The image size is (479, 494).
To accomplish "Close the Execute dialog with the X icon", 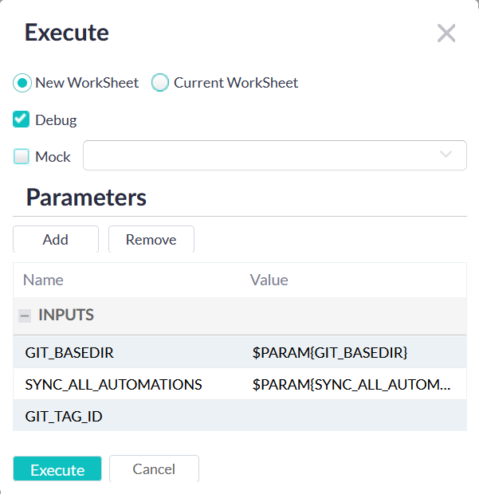I will coord(446,33).
